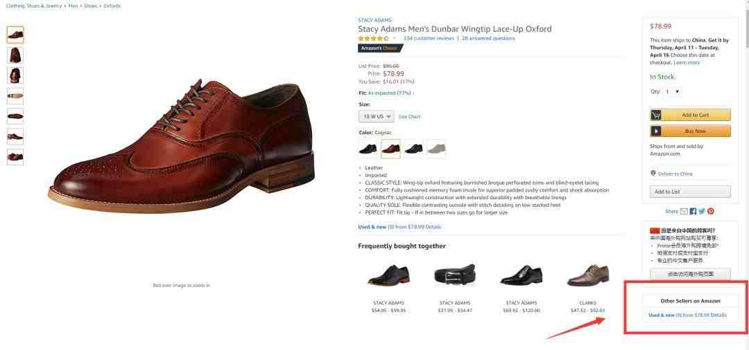The image size is (749, 350).
Task: Select the gray shoe color swatch
Action: pos(436,149)
